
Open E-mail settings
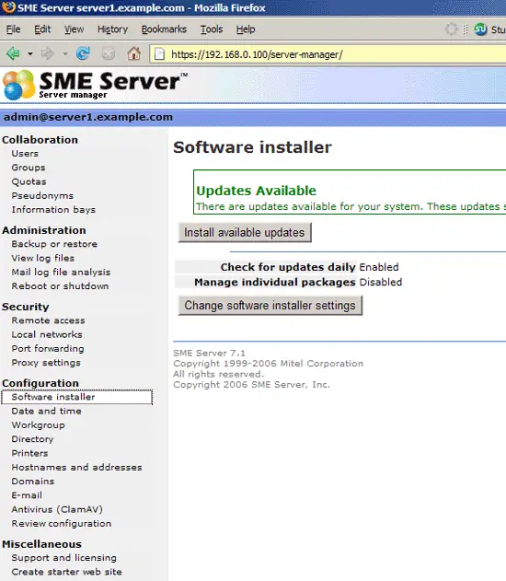point(27,495)
